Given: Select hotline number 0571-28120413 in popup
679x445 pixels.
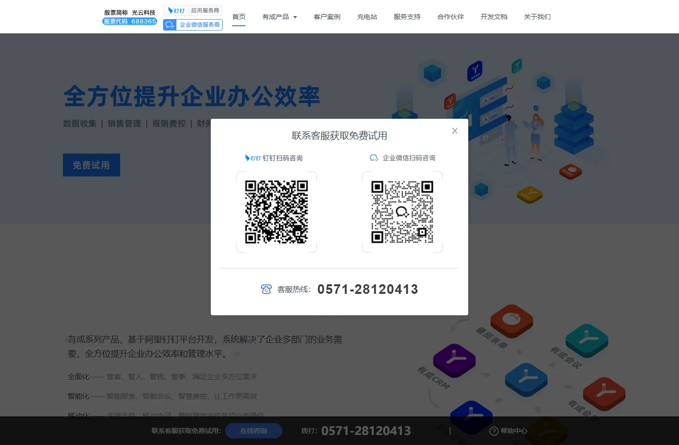Looking at the screenshot, I should [368, 289].
